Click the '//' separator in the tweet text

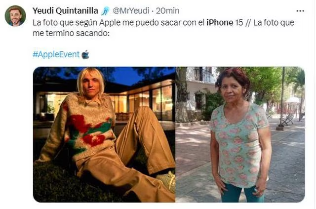click(x=248, y=23)
